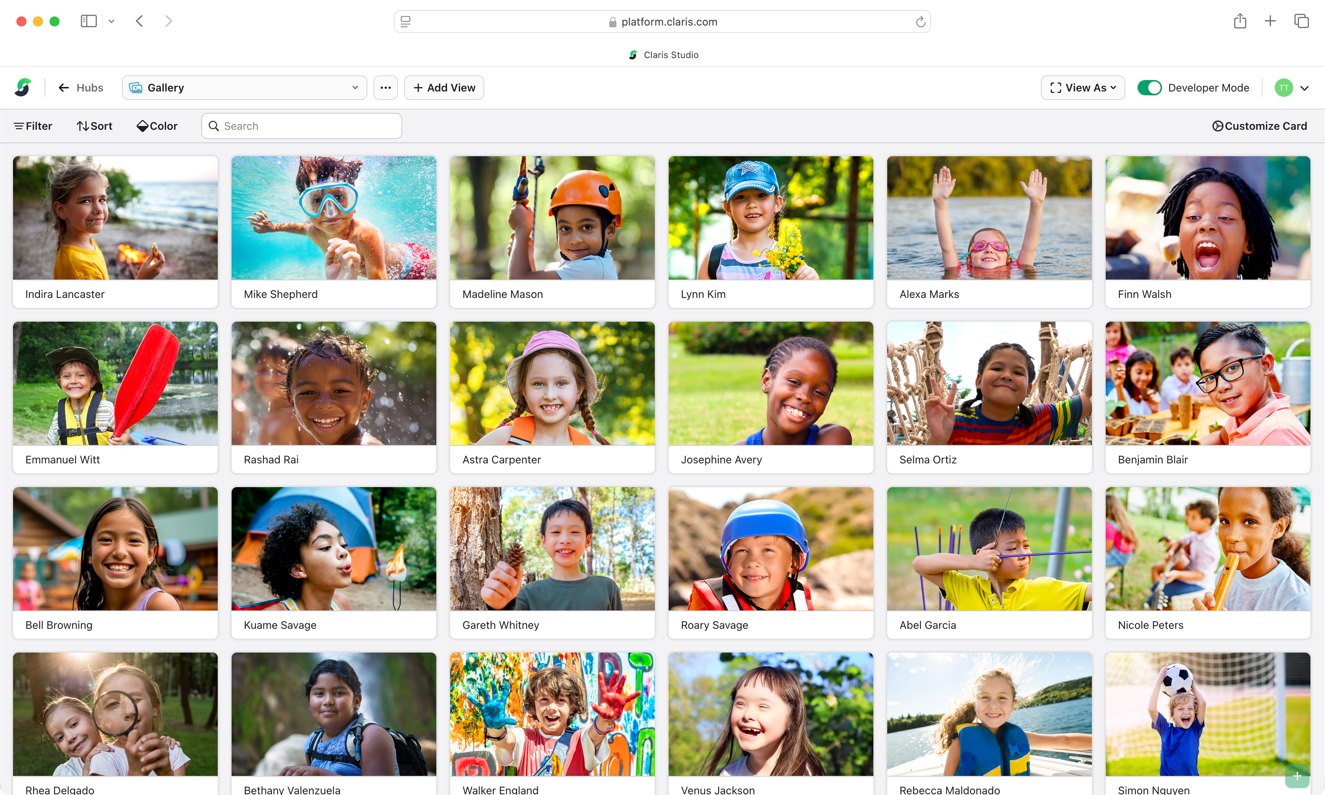Screen dimensions: 1325x795
Task: Open the Sort options
Action: (x=95, y=126)
